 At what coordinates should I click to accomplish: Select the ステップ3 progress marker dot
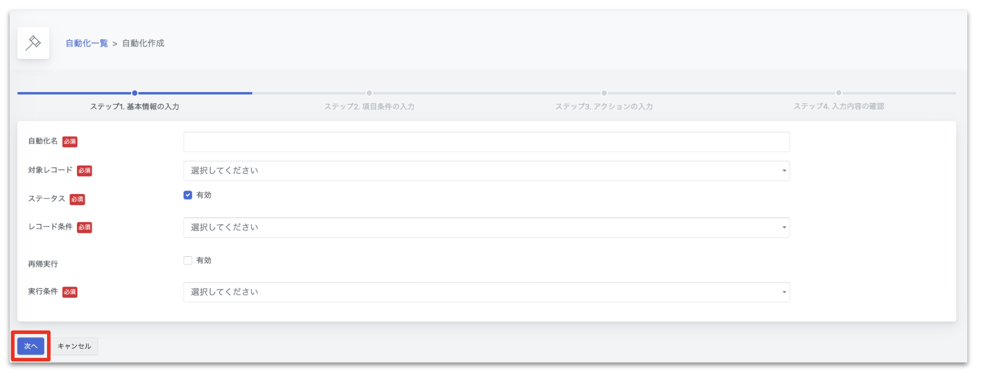pos(604,93)
